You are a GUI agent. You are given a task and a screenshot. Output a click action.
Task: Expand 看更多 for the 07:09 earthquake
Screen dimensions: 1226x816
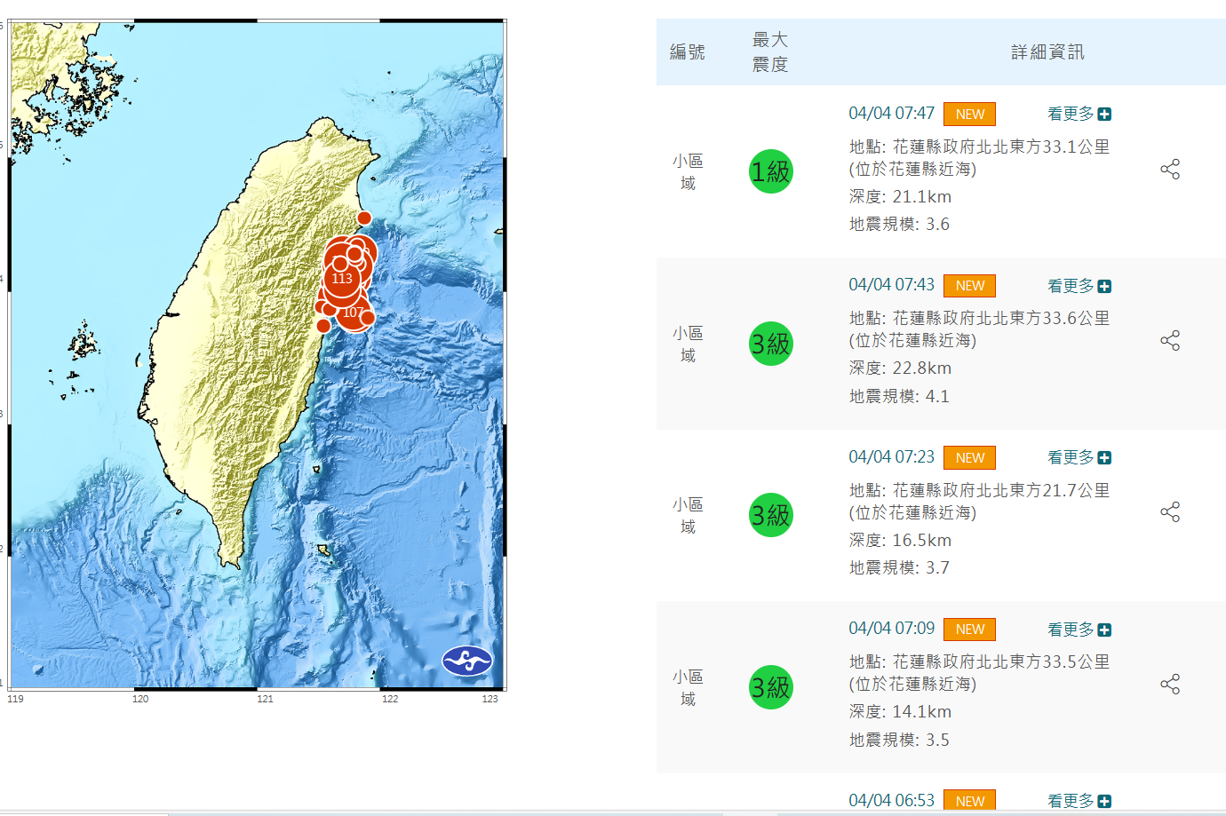point(1079,630)
